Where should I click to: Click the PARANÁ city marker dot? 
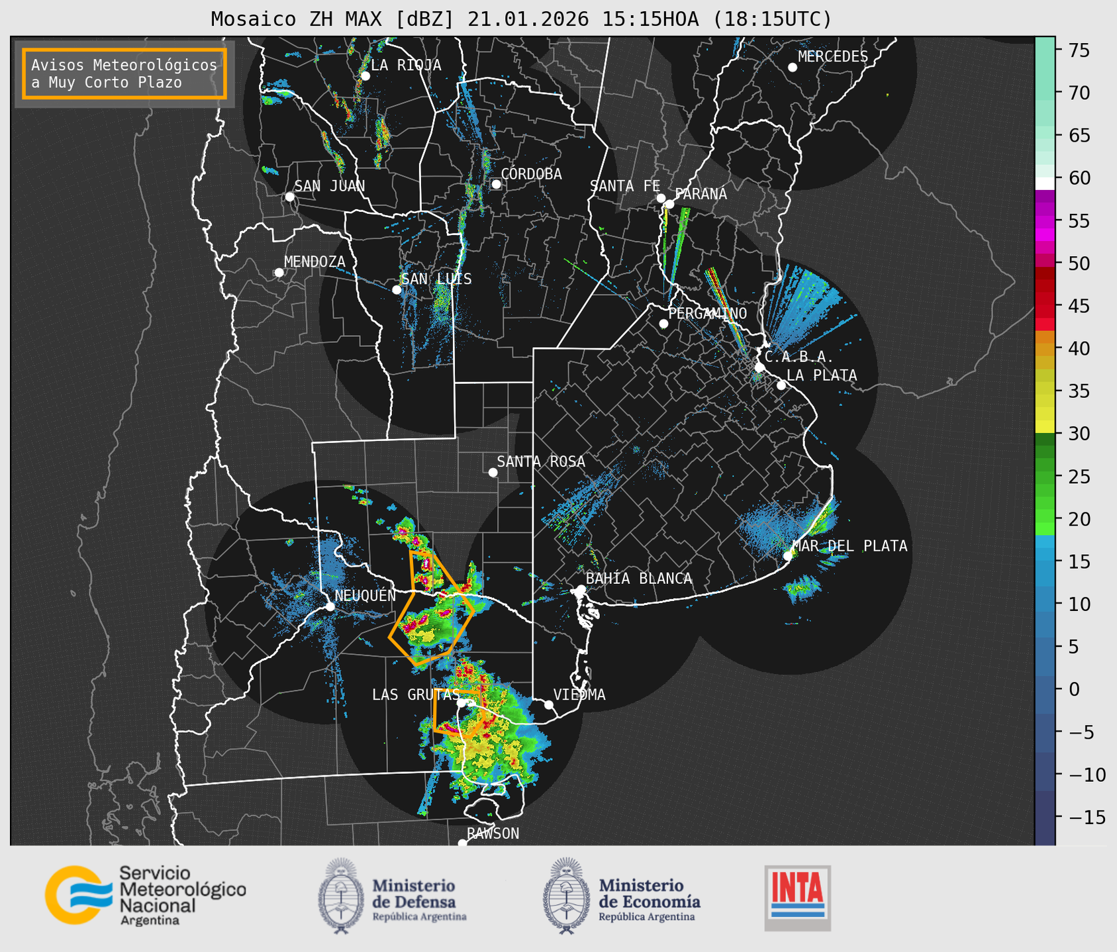pyautogui.click(x=669, y=204)
